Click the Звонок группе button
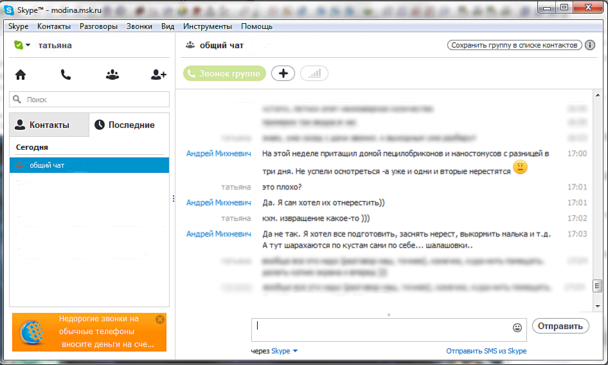 point(224,73)
